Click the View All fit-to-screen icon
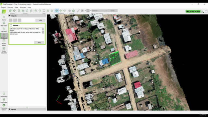This screenshot has width=208, height=117. 44,11
